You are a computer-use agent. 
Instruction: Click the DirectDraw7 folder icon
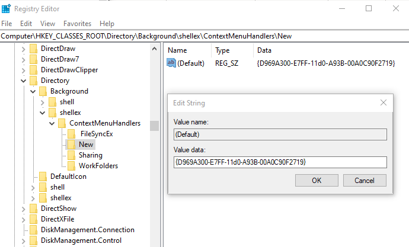[x=33, y=59]
